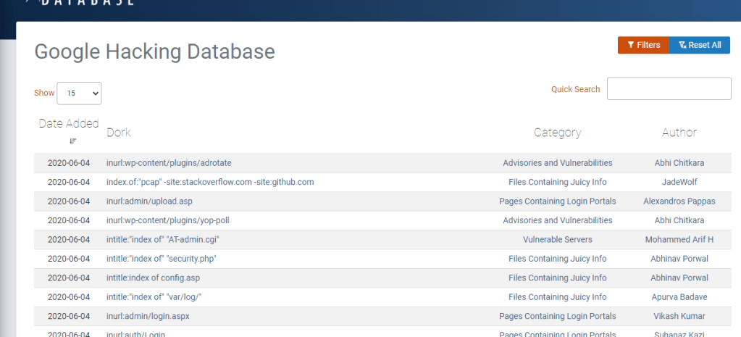Viewport: 741px width, 337px height.
Task: Open the inurl:wp-content/plugins/adrotate dork link
Action: [169, 163]
